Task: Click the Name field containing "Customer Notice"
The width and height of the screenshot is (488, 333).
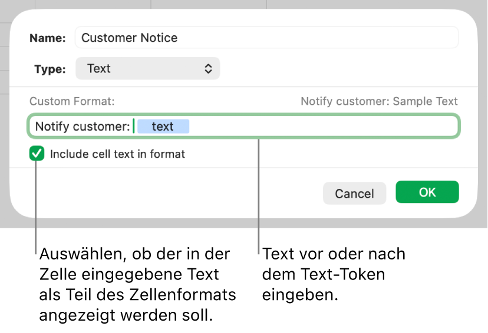Action: 266,38
